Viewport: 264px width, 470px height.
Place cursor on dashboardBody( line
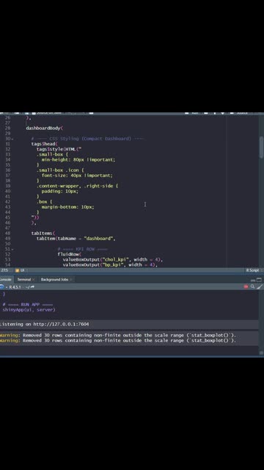click(45, 129)
